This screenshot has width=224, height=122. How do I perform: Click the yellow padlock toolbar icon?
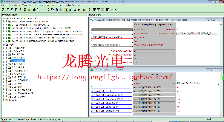(29, 10)
